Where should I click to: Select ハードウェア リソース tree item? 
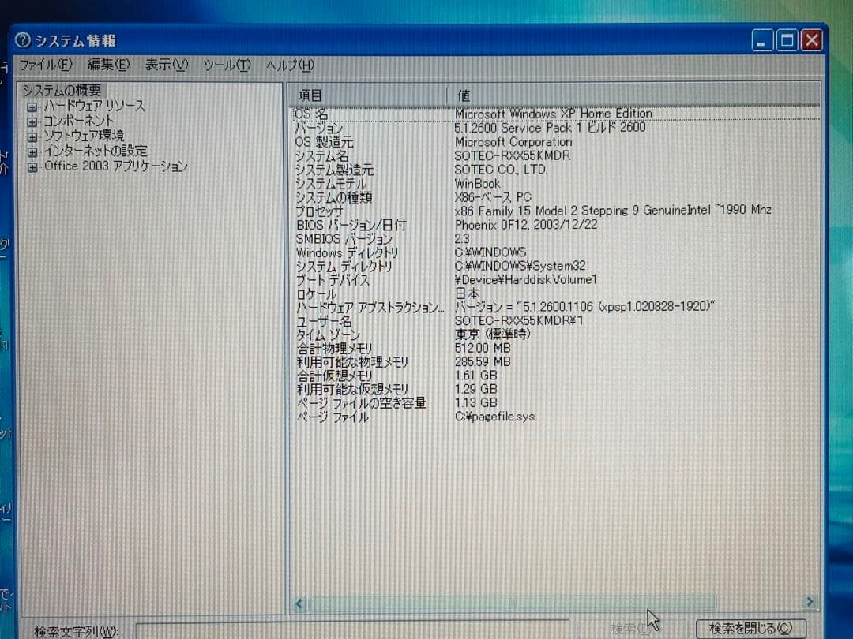[x=94, y=106]
